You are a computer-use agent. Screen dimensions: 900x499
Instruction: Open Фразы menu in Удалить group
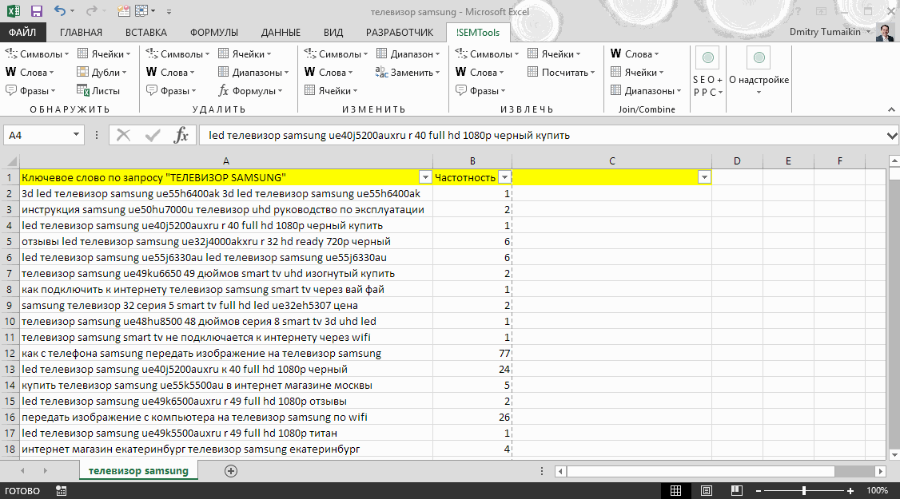(171, 91)
